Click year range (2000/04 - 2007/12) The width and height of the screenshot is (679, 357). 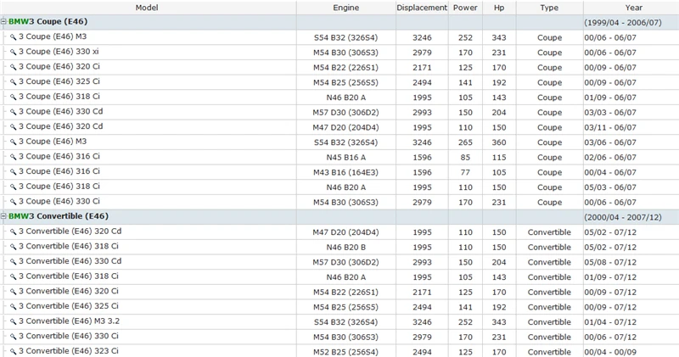[x=623, y=217]
